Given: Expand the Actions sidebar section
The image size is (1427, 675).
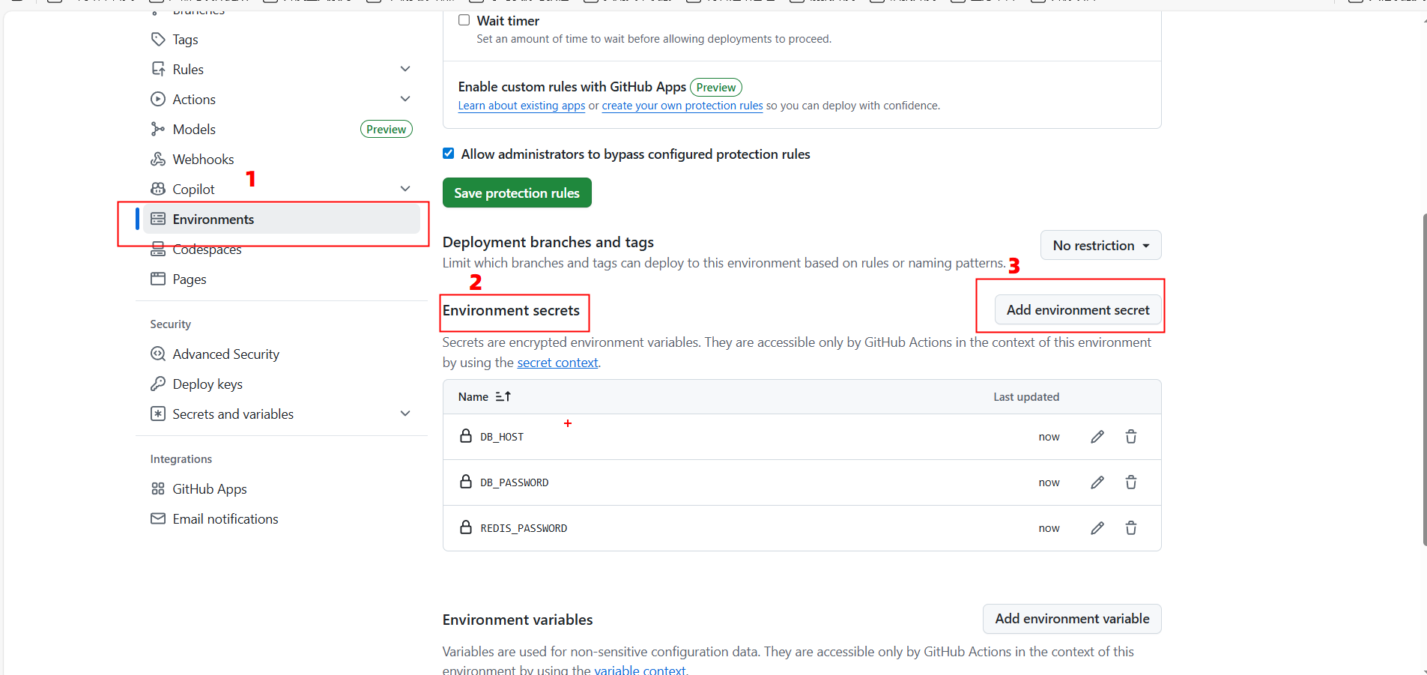Looking at the screenshot, I should tap(405, 99).
